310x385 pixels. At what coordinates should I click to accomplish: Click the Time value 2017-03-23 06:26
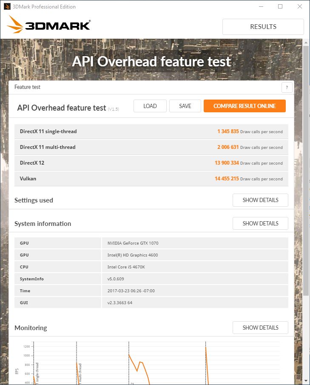131,291
